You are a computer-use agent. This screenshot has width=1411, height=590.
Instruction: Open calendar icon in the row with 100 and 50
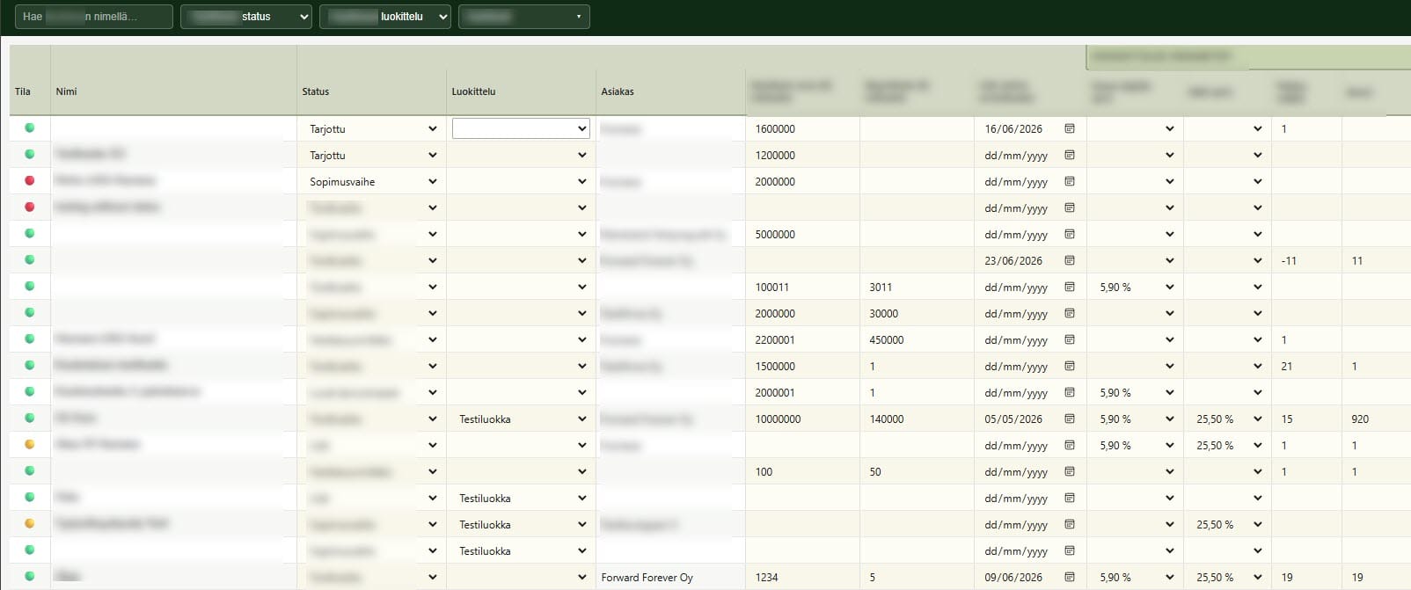tap(1070, 471)
